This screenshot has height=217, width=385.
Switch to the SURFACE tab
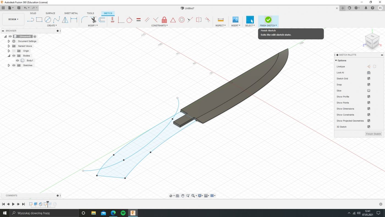pos(50,13)
